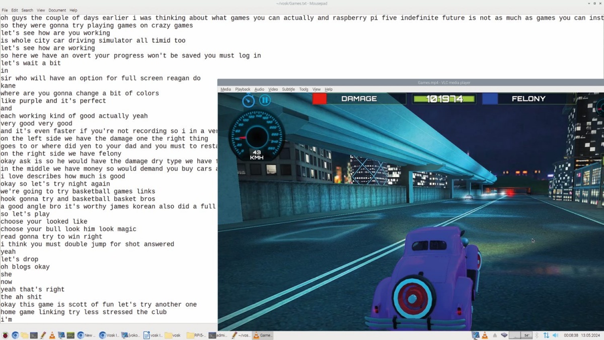Launch the terminal from the taskbar launcher
This screenshot has width=604, height=340.
pos(34,335)
